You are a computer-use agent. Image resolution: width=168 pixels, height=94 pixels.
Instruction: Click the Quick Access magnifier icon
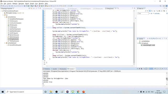pos(160,6)
